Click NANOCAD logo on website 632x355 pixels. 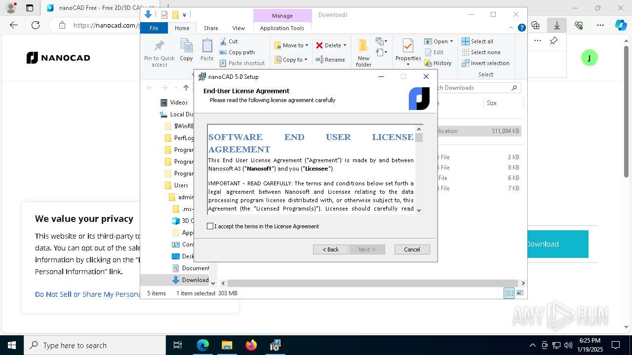point(58,58)
